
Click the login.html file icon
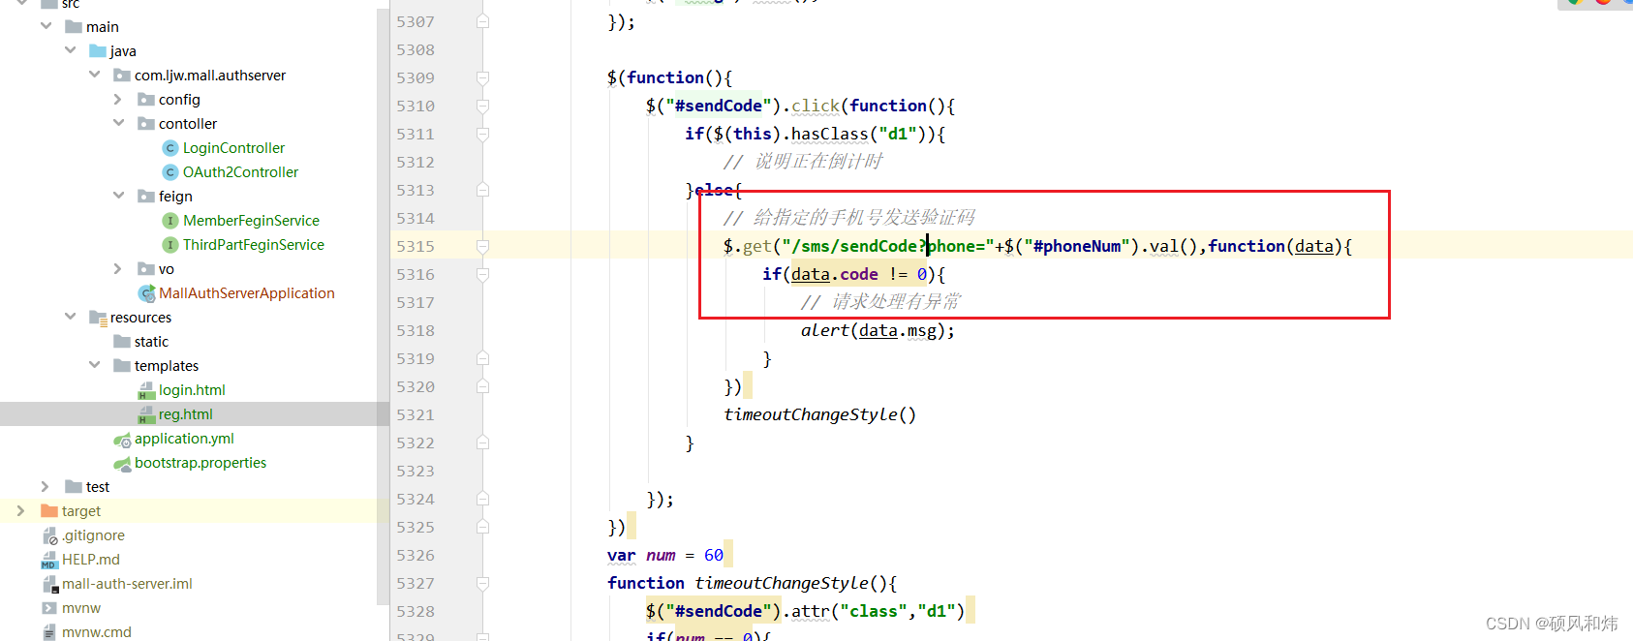point(146,390)
